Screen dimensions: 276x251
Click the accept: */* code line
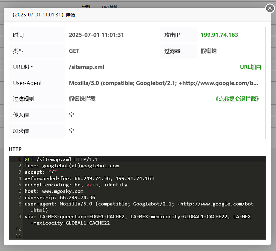click(x=41, y=172)
